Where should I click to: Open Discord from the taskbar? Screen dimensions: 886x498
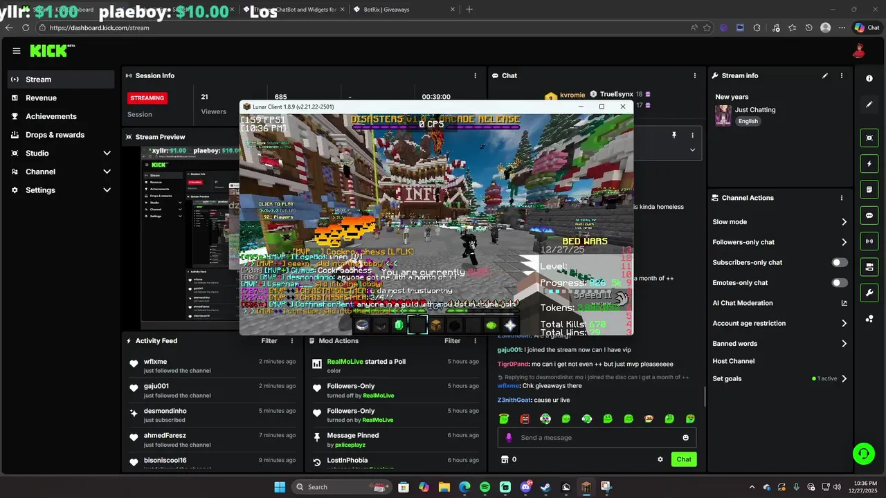[525, 487]
